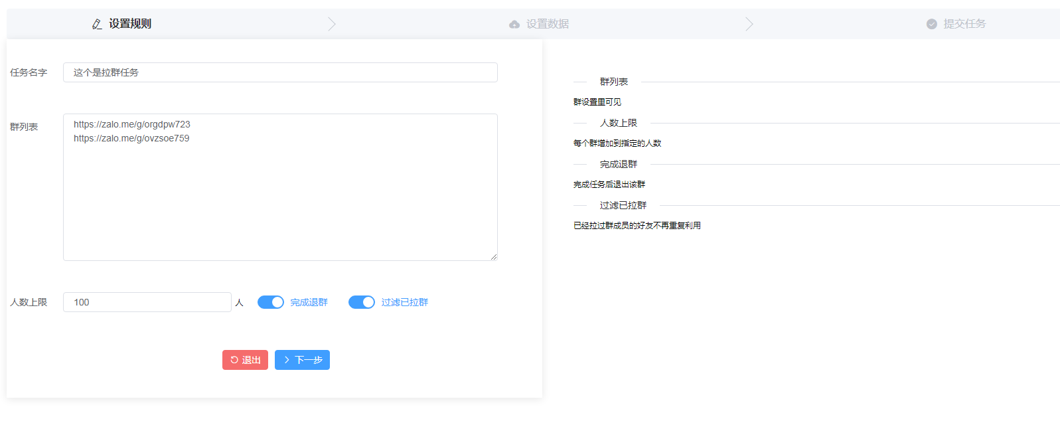Open the 提交任务 step label
Image resolution: width=1060 pixels, height=421 pixels.
(x=964, y=24)
